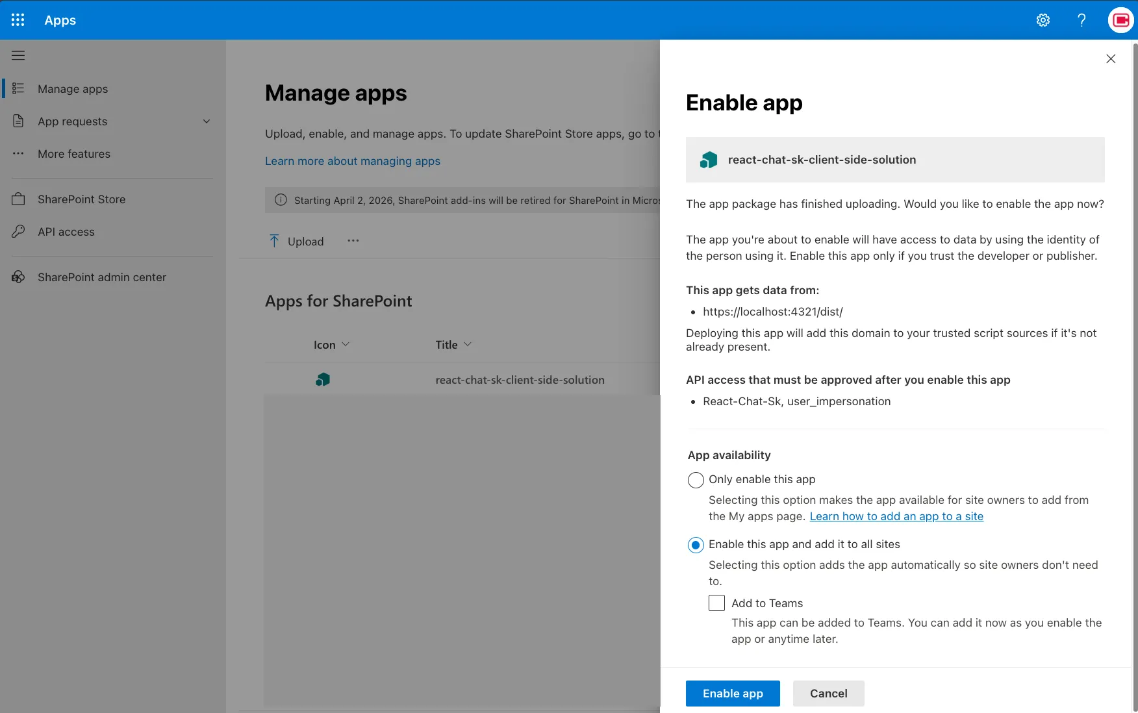Open the Microsoft 365 app launcher
The height and width of the screenshot is (713, 1138).
[18, 19]
